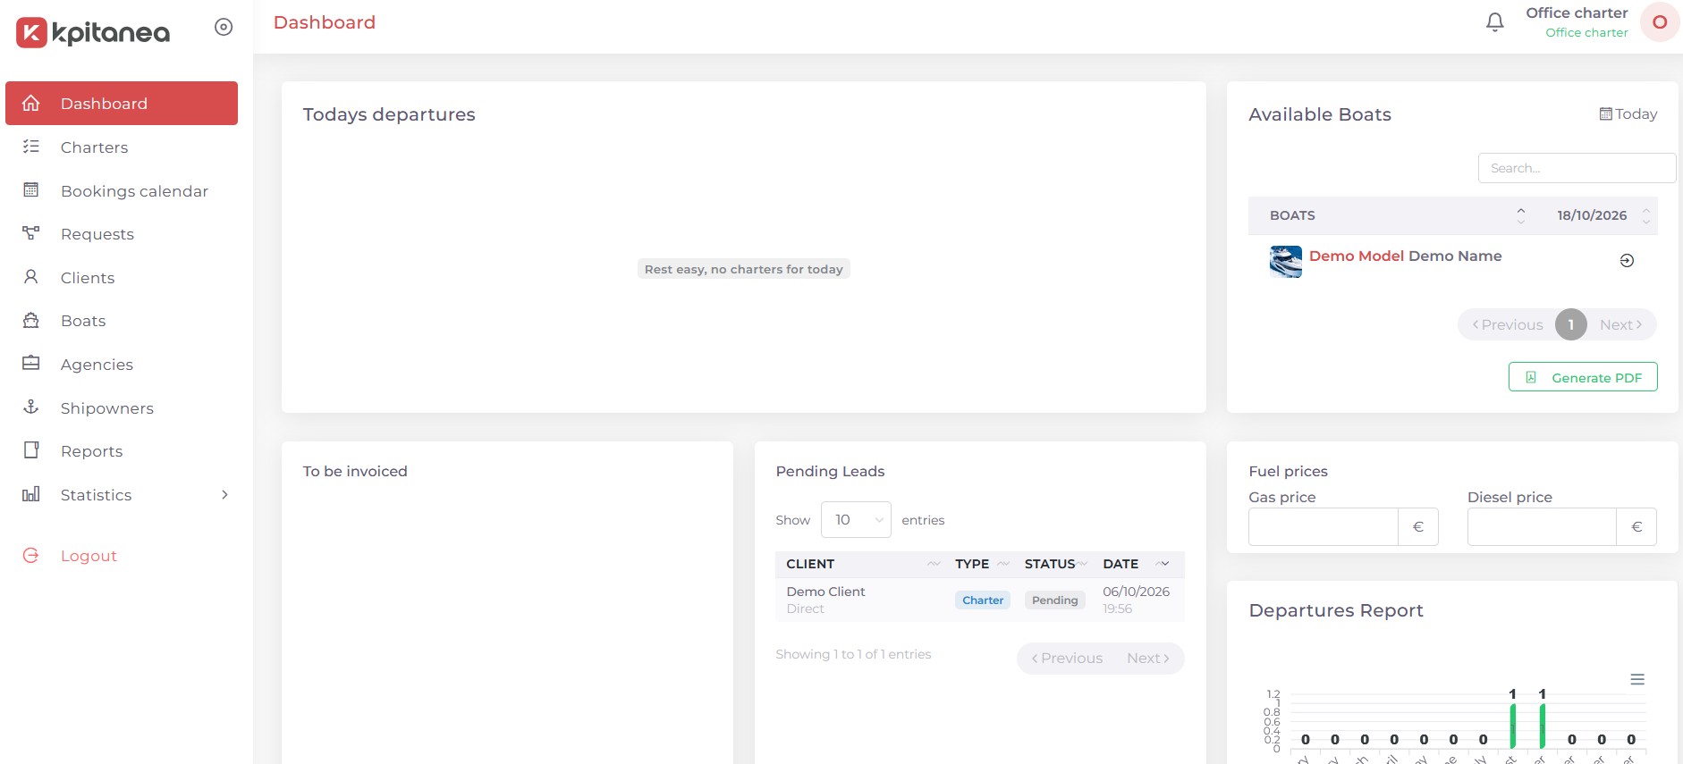Go to Next page in Pending Leads
1683x764 pixels.
[1148, 659]
